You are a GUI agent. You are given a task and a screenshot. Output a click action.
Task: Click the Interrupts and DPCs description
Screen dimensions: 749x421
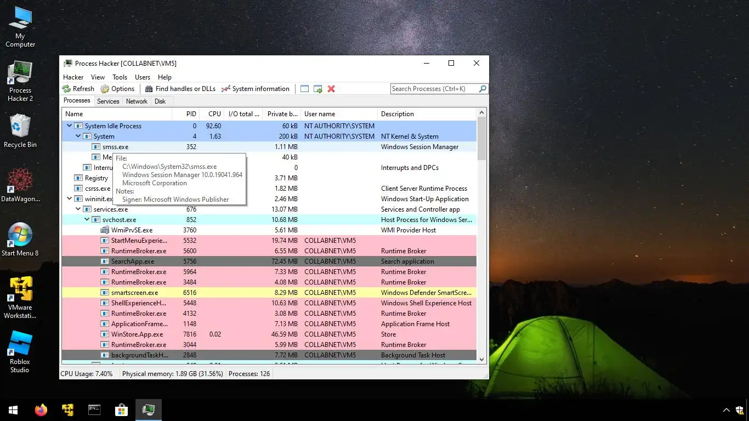[x=410, y=168]
